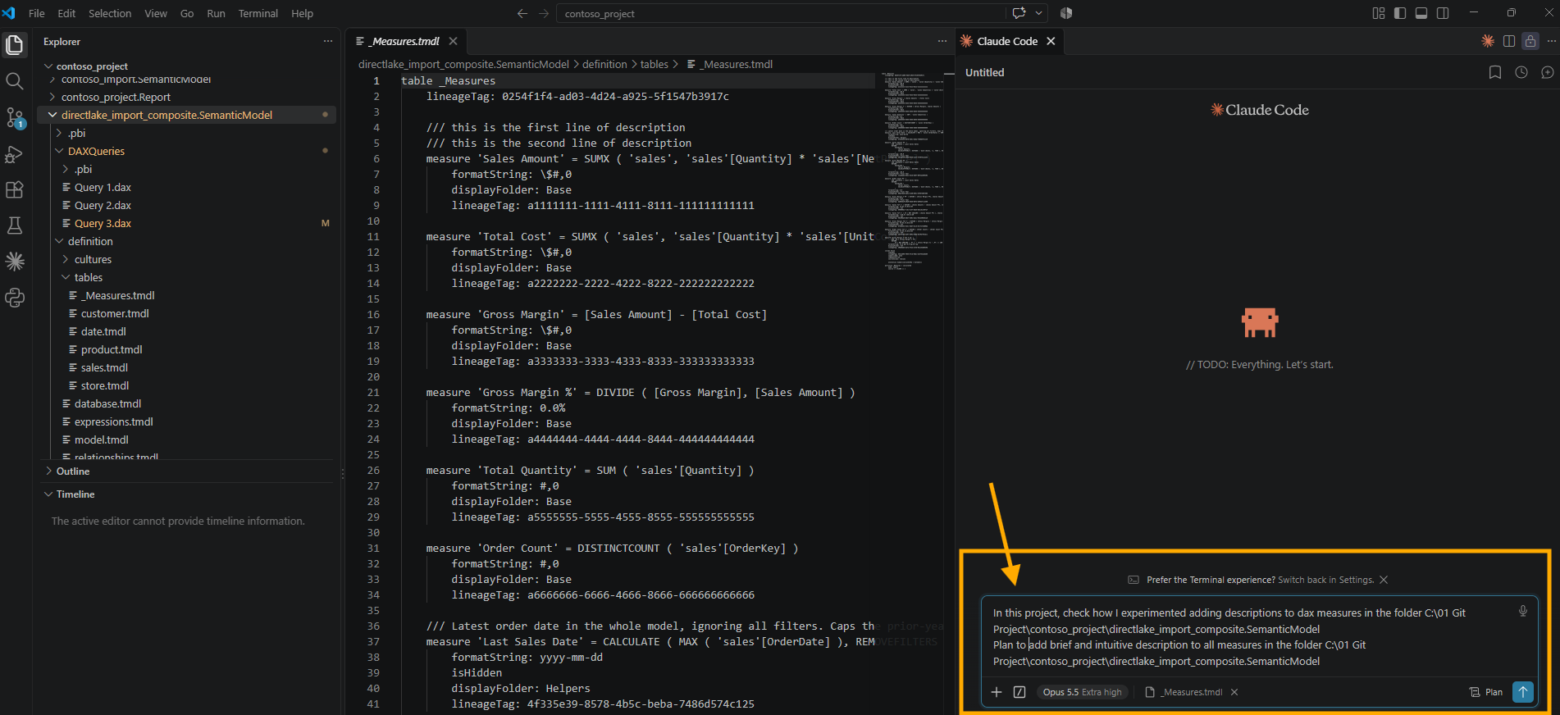The image size is (1560, 715).
Task: Open Claude Code from the activity bar
Action: 15,262
